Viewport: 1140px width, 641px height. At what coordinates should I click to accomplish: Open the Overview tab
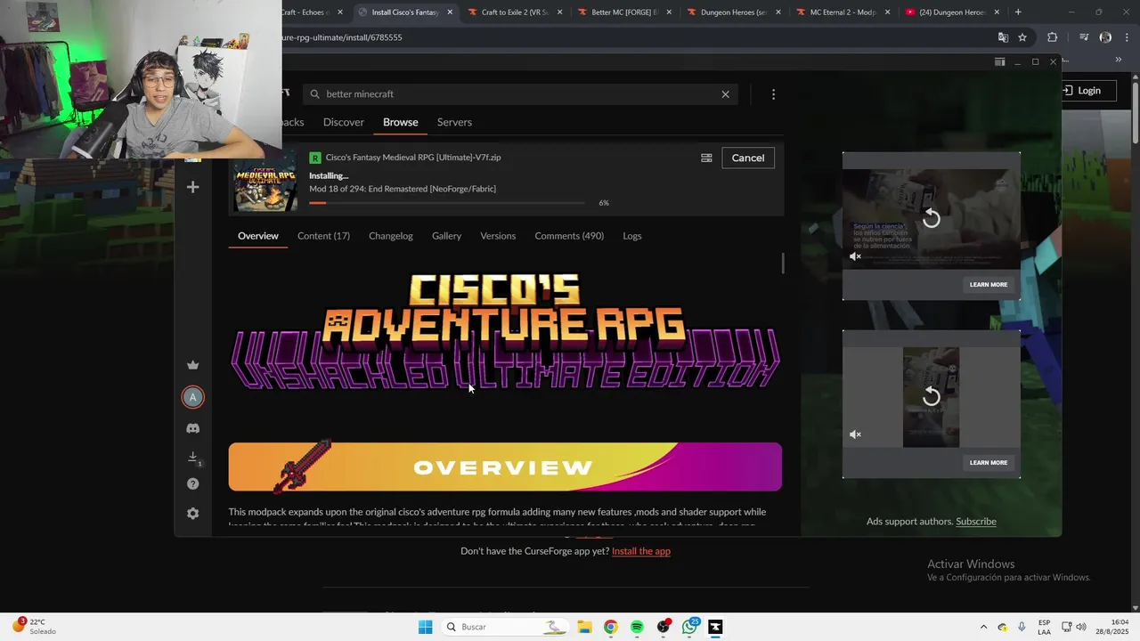click(258, 236)
